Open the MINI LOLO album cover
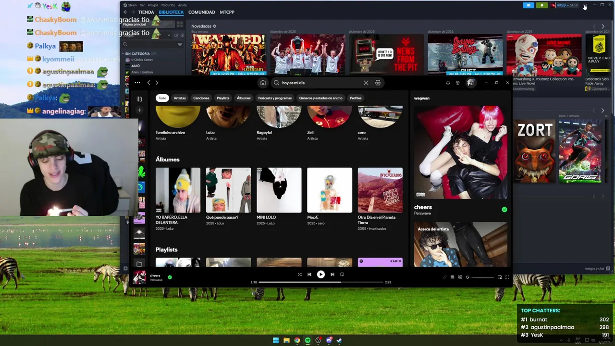The height and width of the screenshot is (346, 615). tap(279, 190)
